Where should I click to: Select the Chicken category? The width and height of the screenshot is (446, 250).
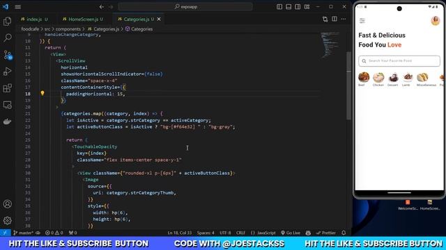click(378, 79)
